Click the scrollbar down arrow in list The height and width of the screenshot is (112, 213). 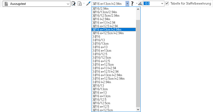point(138,109)
